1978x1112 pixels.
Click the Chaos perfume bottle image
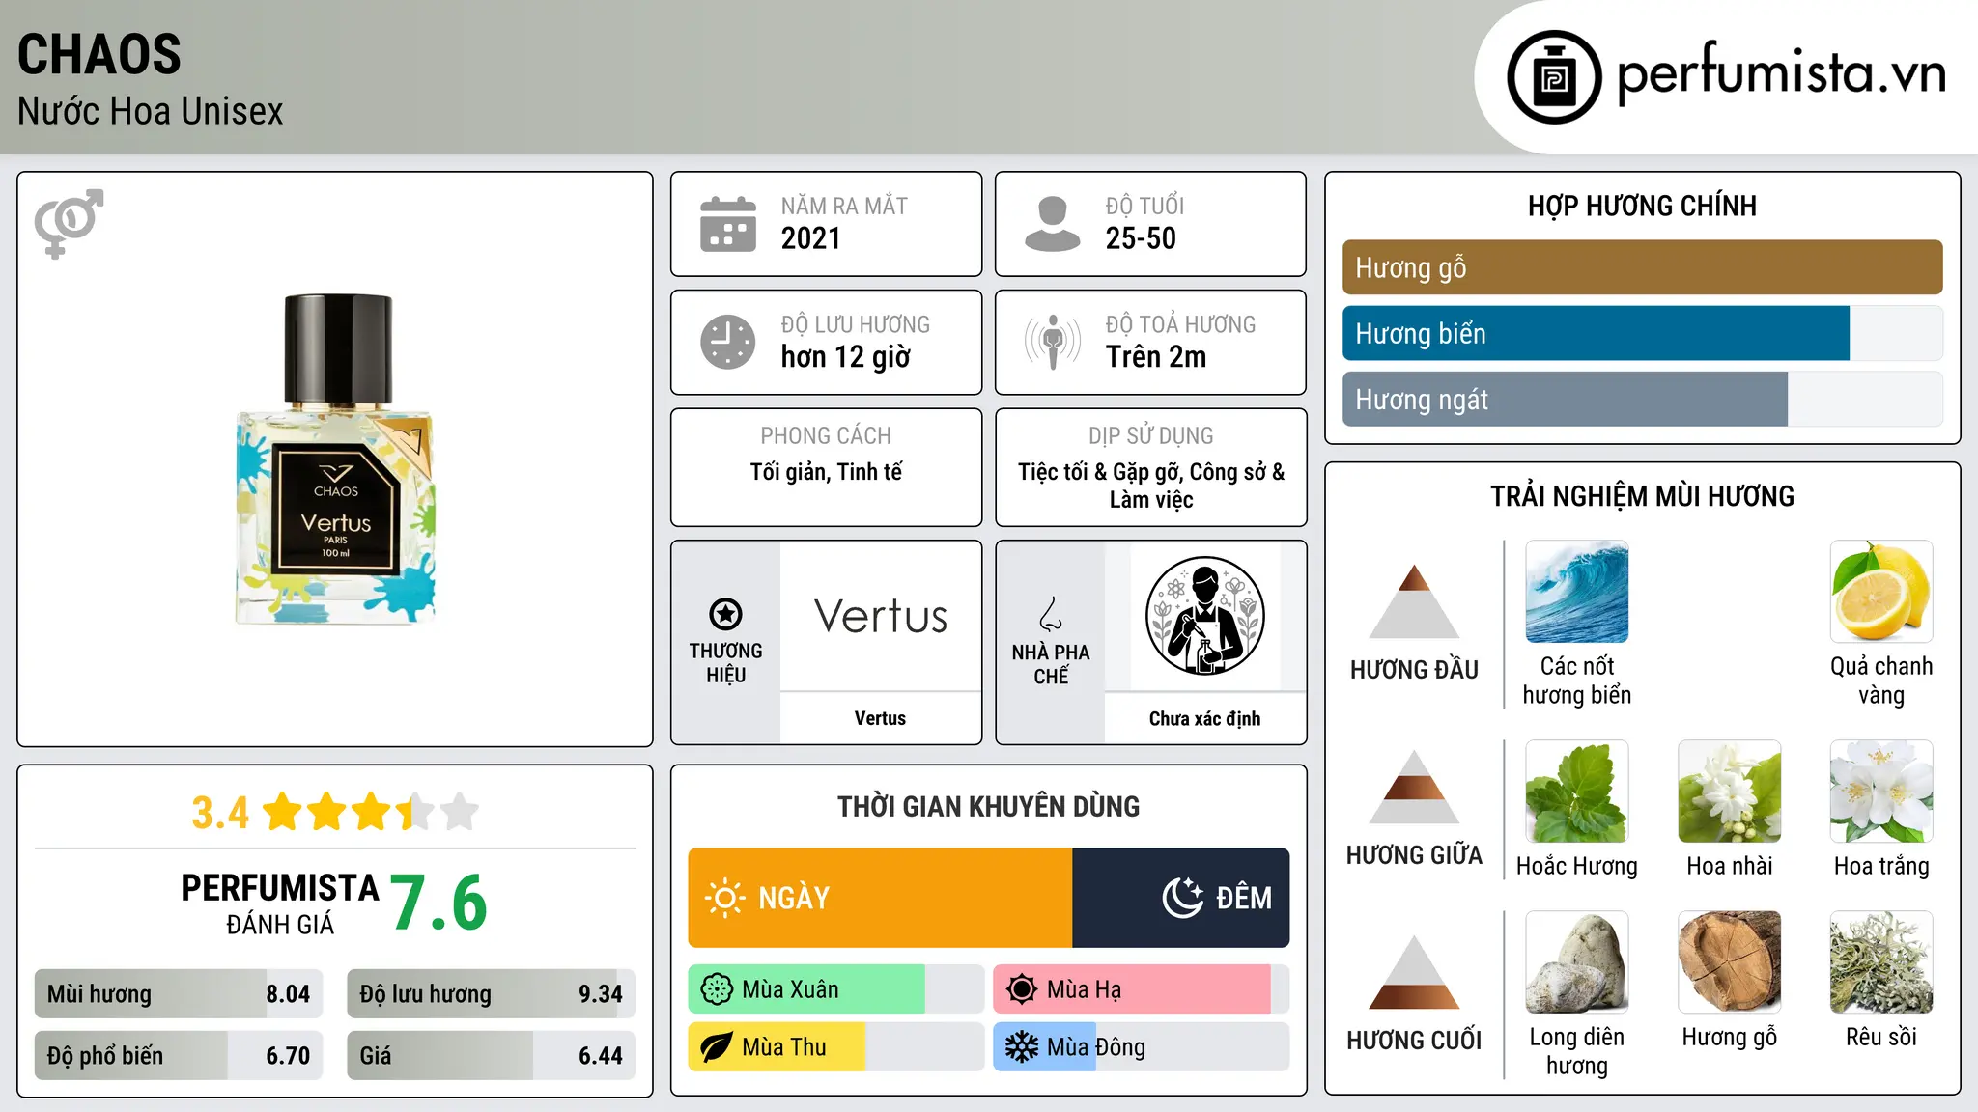[335, 459]
